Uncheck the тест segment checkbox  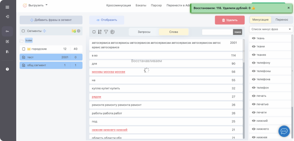(24, 57)
